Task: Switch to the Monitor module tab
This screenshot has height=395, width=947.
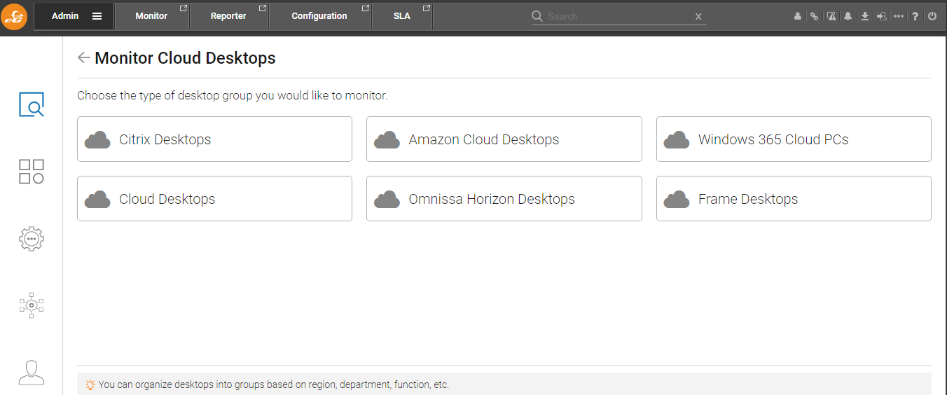Action: (x=151, y=16)
